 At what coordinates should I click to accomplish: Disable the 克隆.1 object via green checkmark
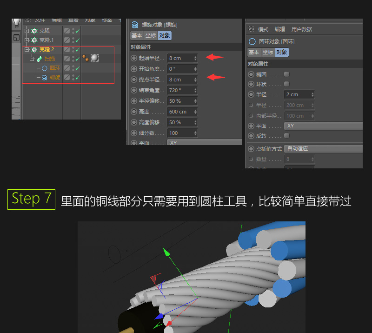point(78,40)
